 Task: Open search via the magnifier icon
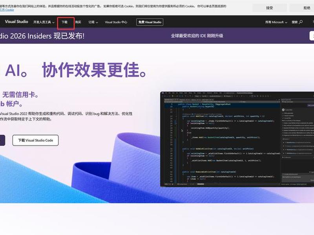click(301, 22)
